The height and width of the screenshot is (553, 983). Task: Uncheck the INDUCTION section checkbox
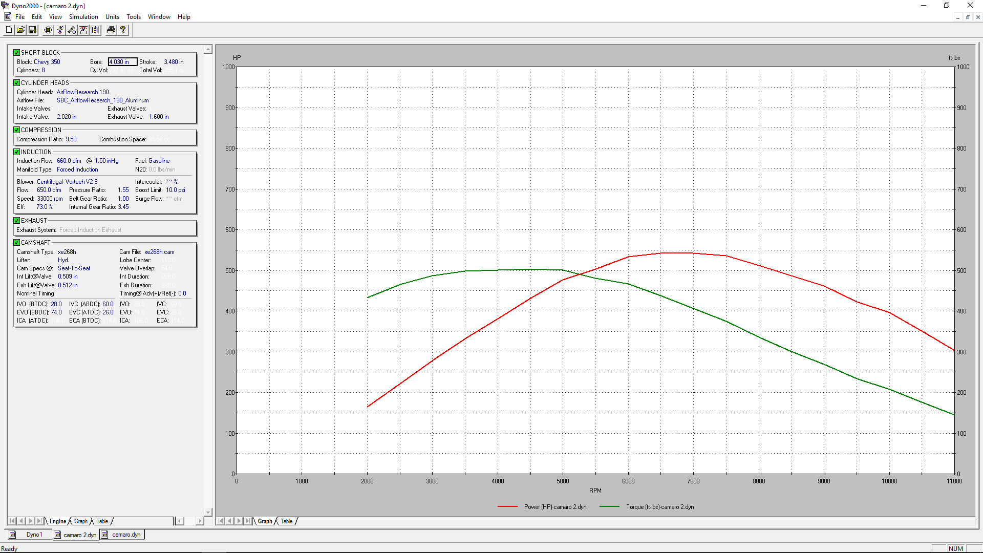[17, 152]
